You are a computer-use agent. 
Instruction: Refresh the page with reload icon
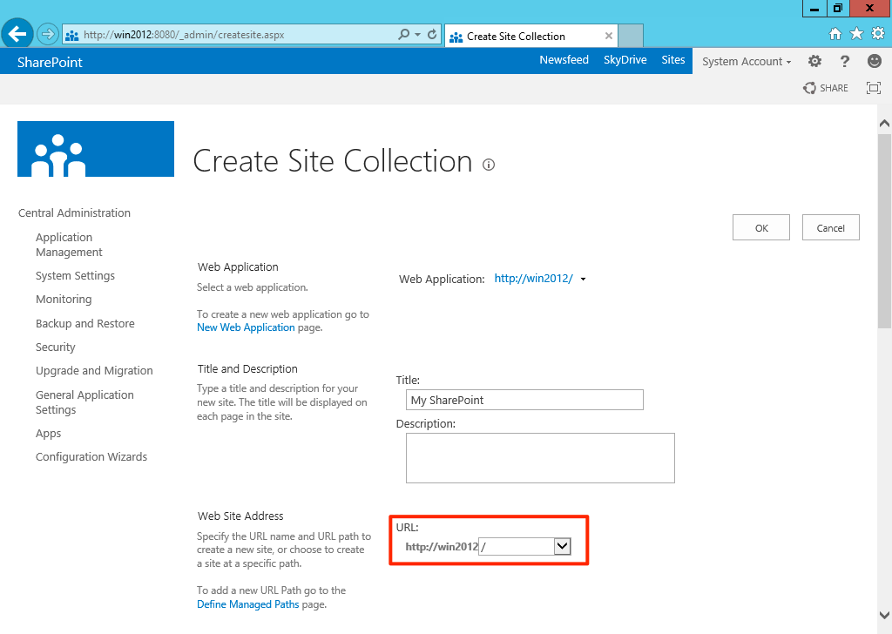coord(432,35)
